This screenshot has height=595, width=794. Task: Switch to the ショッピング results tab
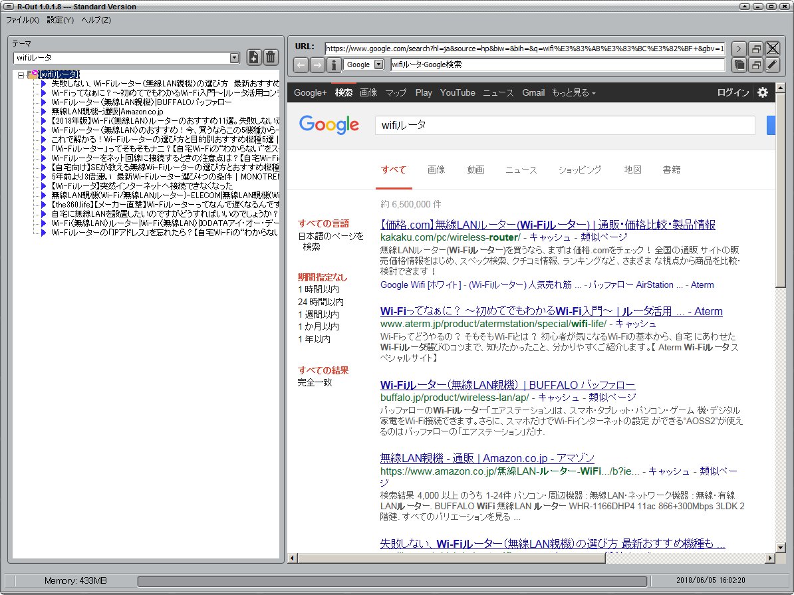(x=580, y=170)
